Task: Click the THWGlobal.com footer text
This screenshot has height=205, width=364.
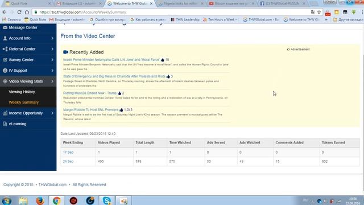Action: pos(52,184)
